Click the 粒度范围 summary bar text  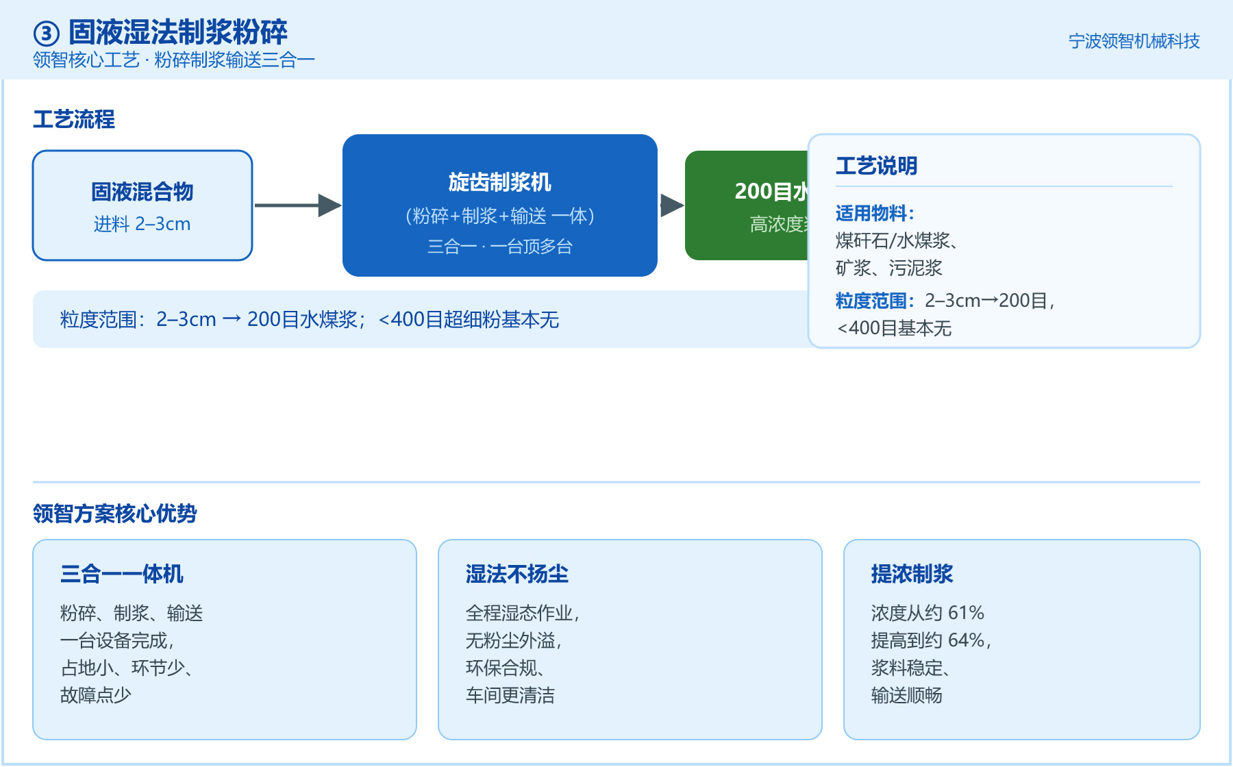pyautogui.click(x=310, y=319)
